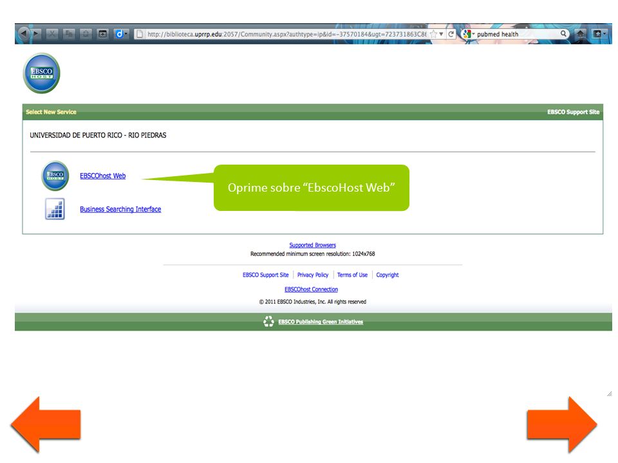The height and width of the screenshot is (463, 618).
Task: Click the large EBSCOhost logo at top
Action: coord(41,73)
